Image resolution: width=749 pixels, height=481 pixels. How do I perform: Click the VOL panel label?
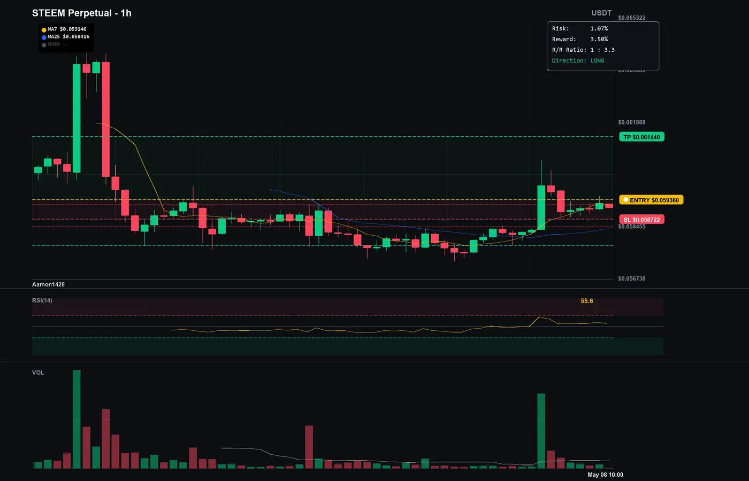[x=38, y=373]
